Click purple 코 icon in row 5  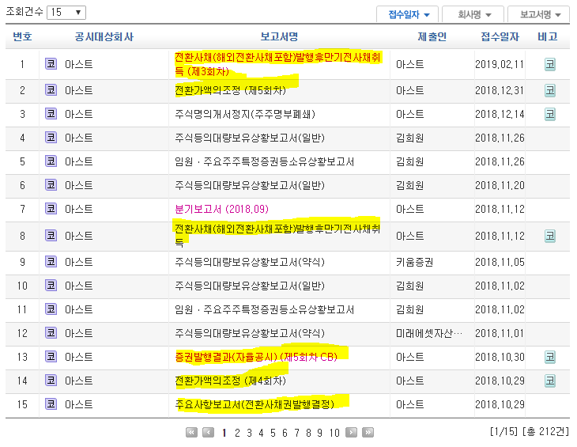pos(51,161)
